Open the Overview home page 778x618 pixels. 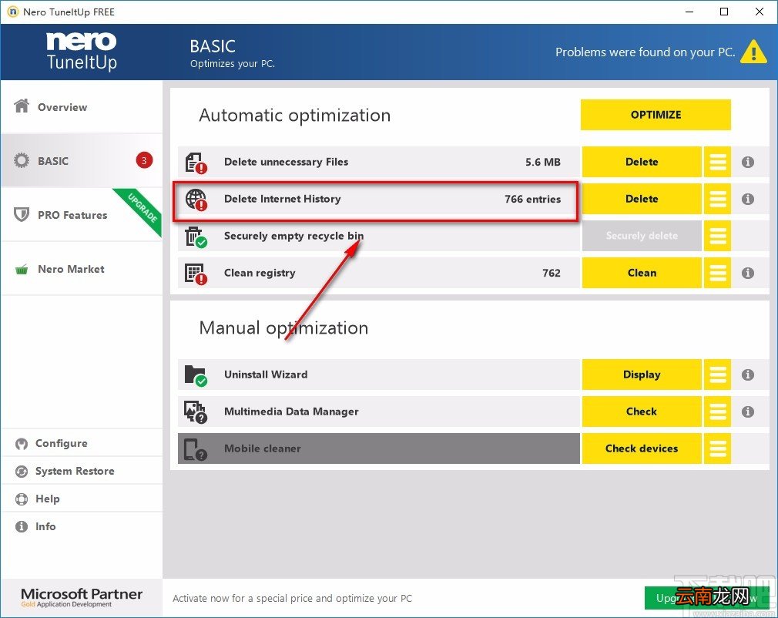pos(82,106)
